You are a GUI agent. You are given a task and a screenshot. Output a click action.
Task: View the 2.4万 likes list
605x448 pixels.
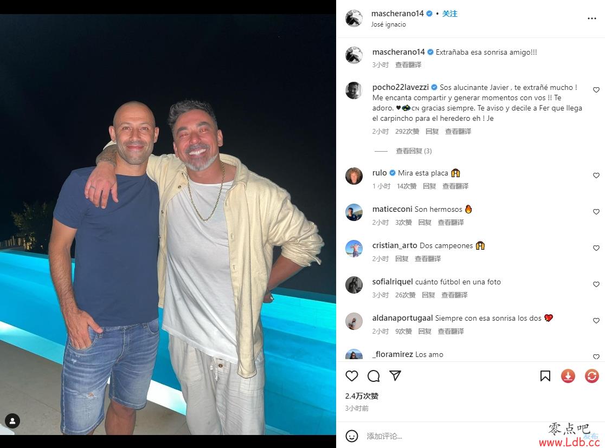[x=362, y=396]
